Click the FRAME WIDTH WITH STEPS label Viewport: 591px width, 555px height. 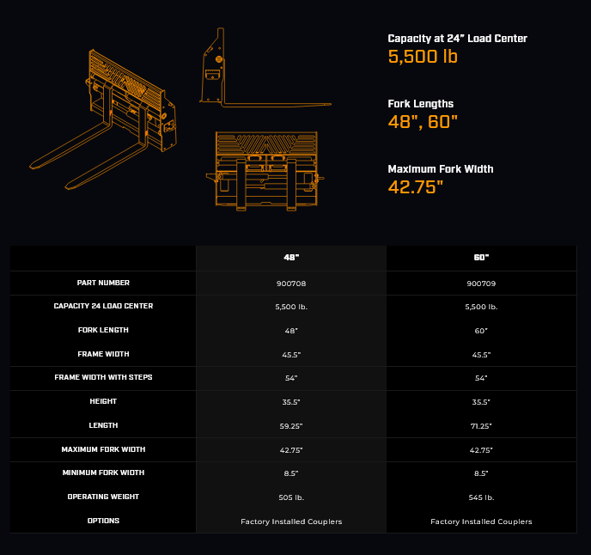pos(103,377)
